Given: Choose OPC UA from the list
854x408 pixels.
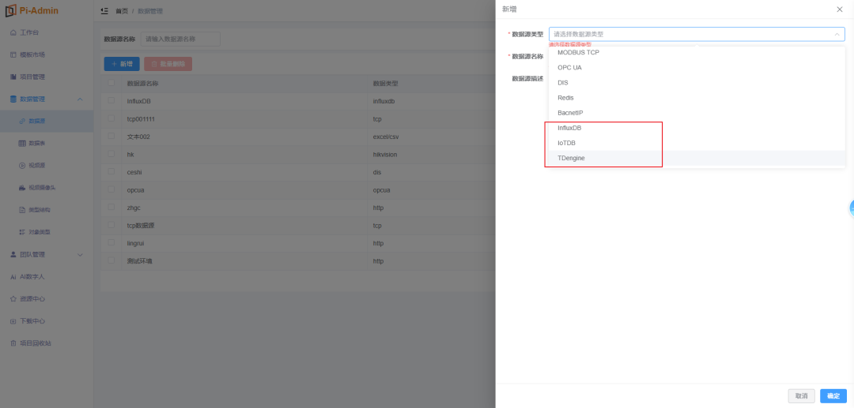Looking at the screenshot, I should 697,68.
